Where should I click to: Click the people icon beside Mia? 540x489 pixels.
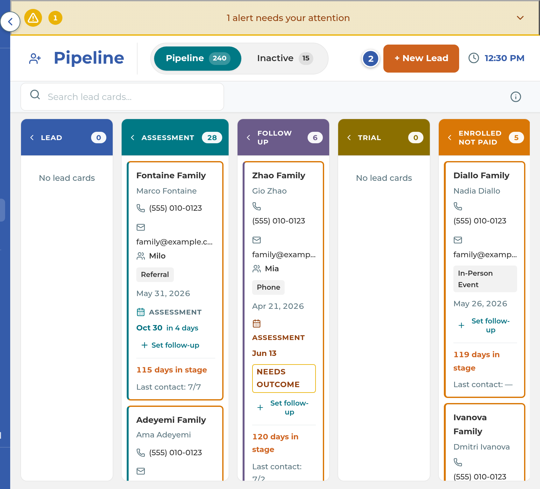257,269
